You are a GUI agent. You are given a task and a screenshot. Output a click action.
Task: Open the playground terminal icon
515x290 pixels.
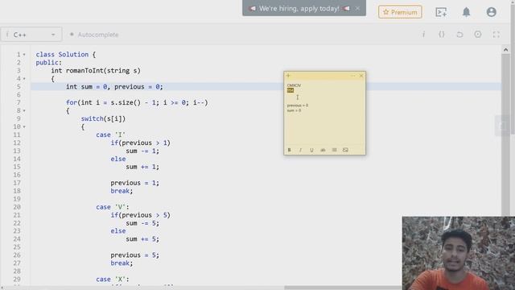[x=441, y=12]
